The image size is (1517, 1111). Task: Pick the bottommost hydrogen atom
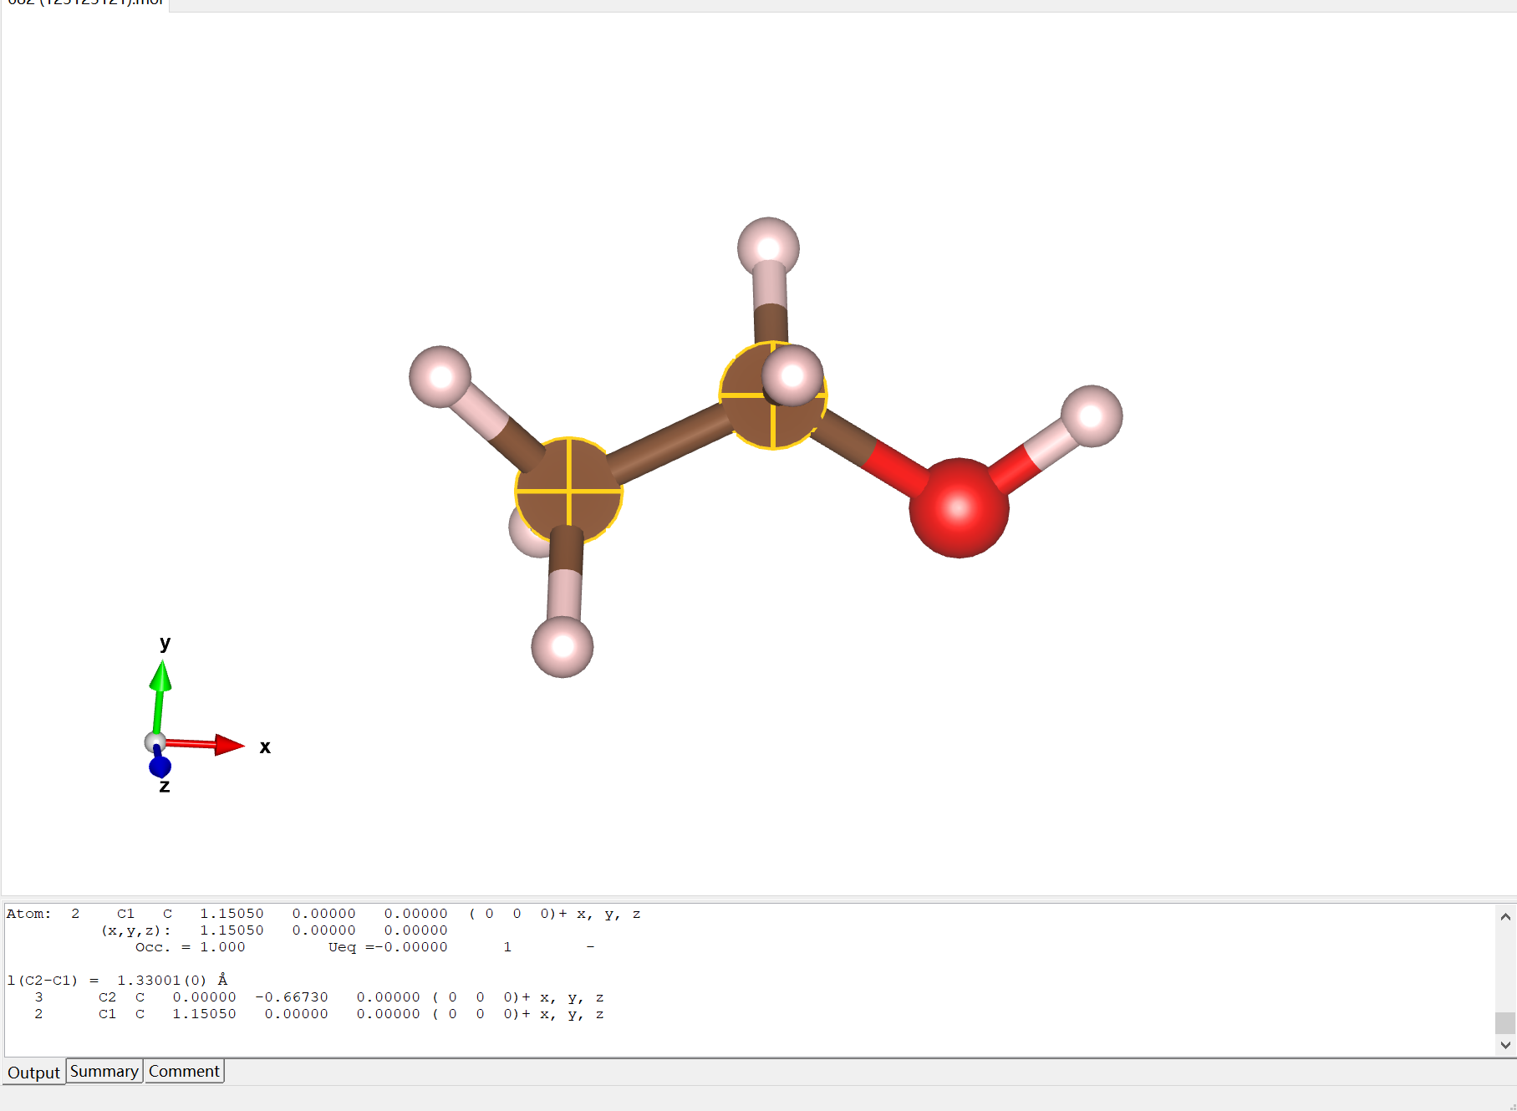[563, 646]
